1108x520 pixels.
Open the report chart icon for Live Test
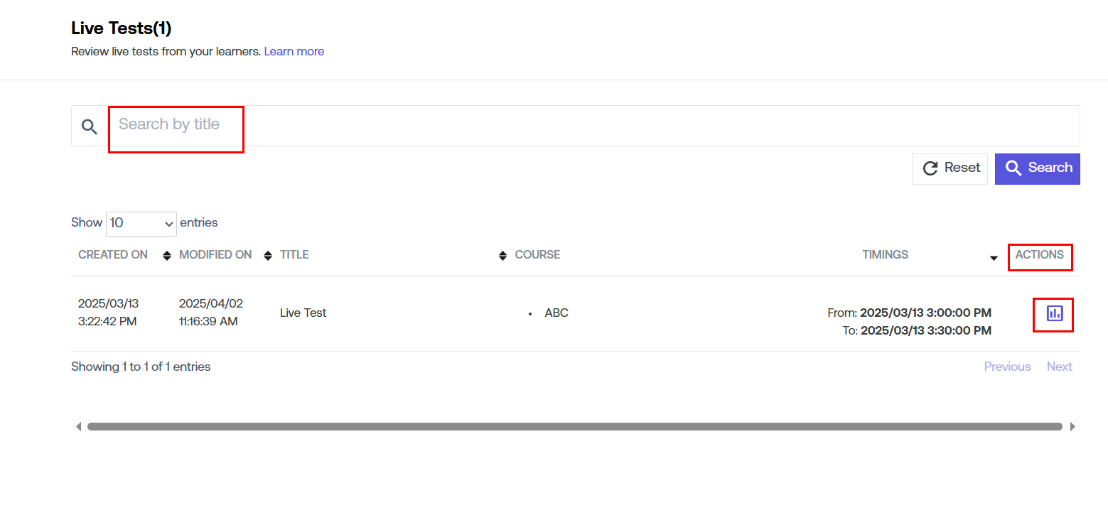1054,313
